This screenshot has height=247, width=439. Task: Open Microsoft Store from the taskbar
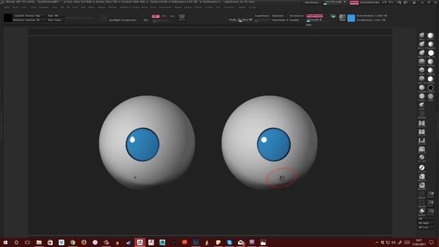tap(50, 242)
